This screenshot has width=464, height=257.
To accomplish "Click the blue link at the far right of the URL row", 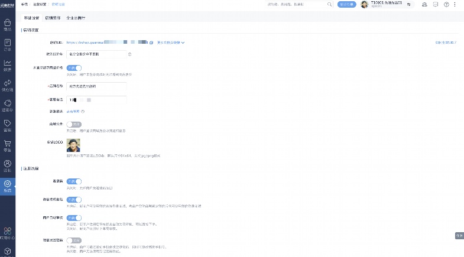I will point(446,43).
